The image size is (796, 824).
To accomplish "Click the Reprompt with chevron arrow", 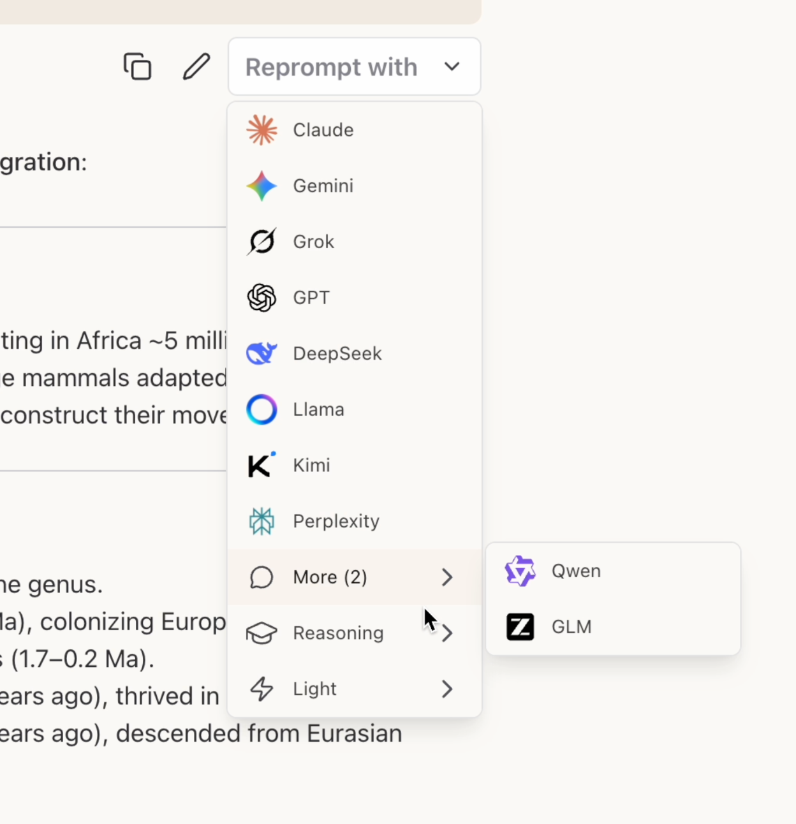I will click(452, 66).
